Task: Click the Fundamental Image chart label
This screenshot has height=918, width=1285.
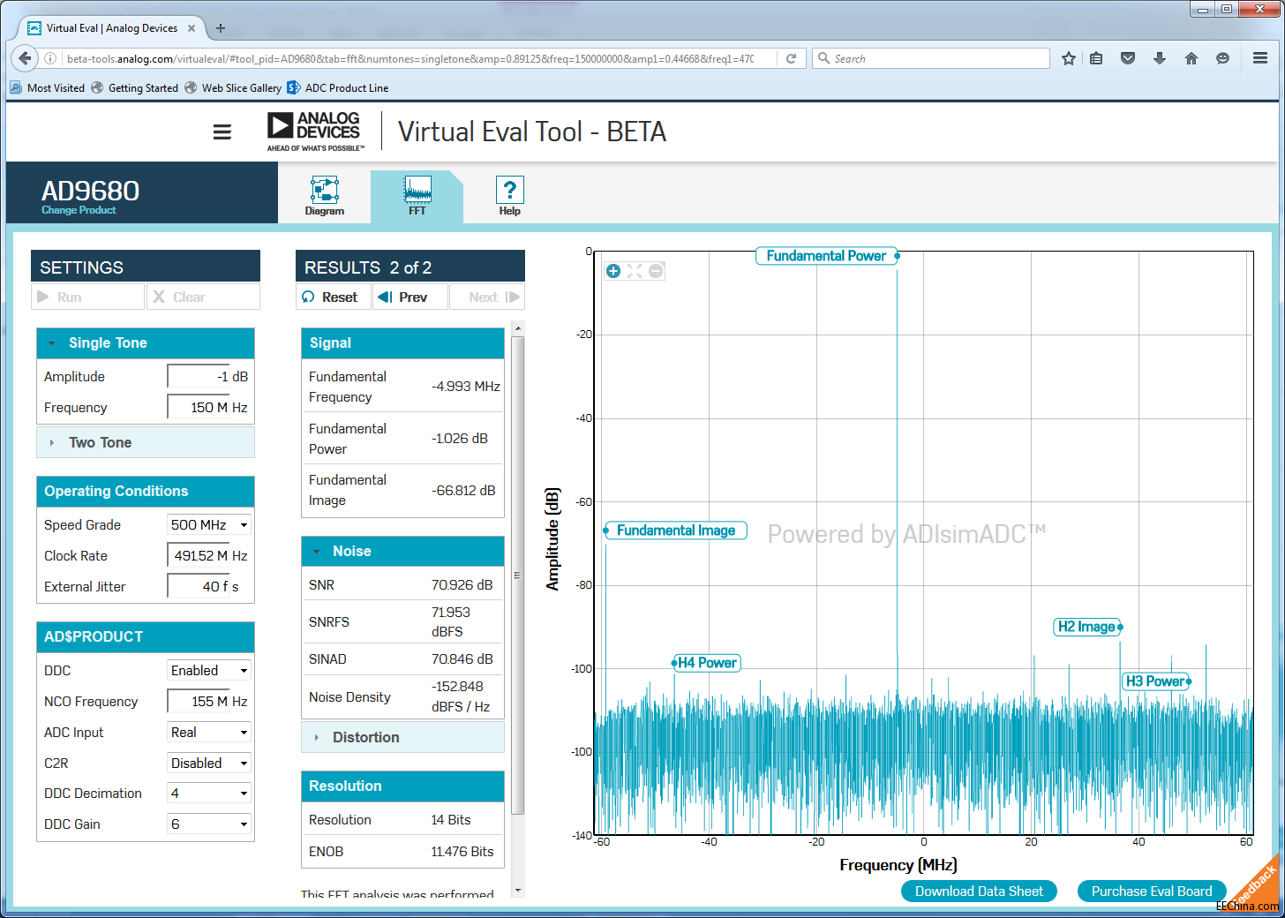Action: click(676, 530)
